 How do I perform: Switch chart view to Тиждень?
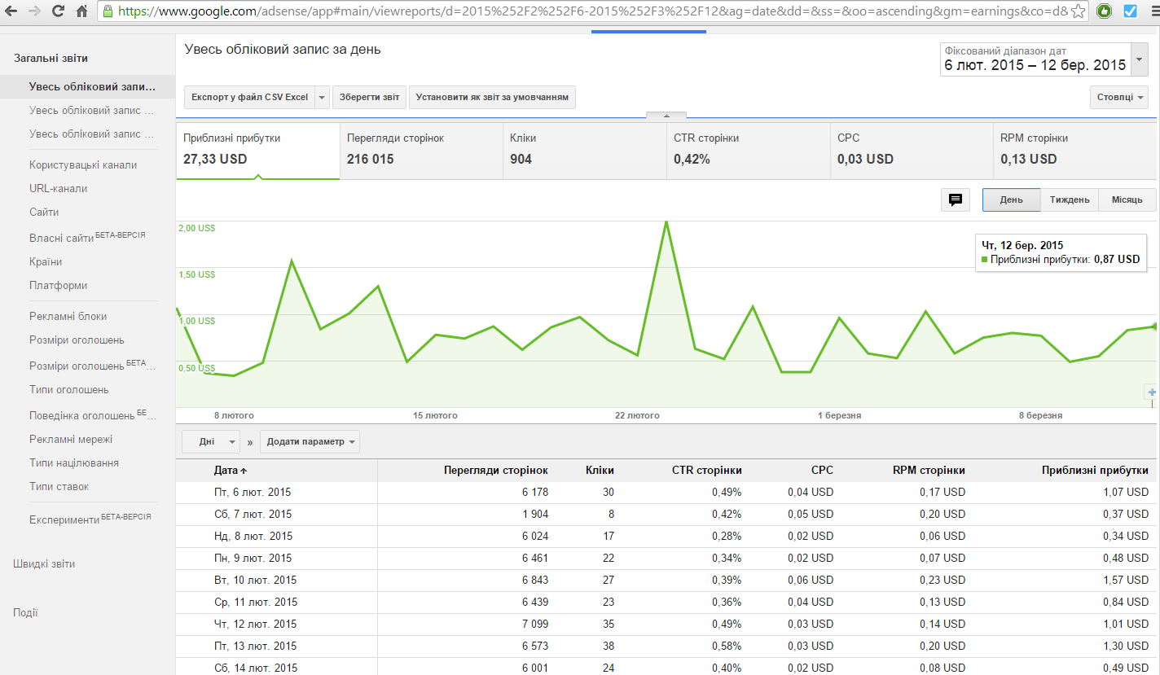point(1069,199)
